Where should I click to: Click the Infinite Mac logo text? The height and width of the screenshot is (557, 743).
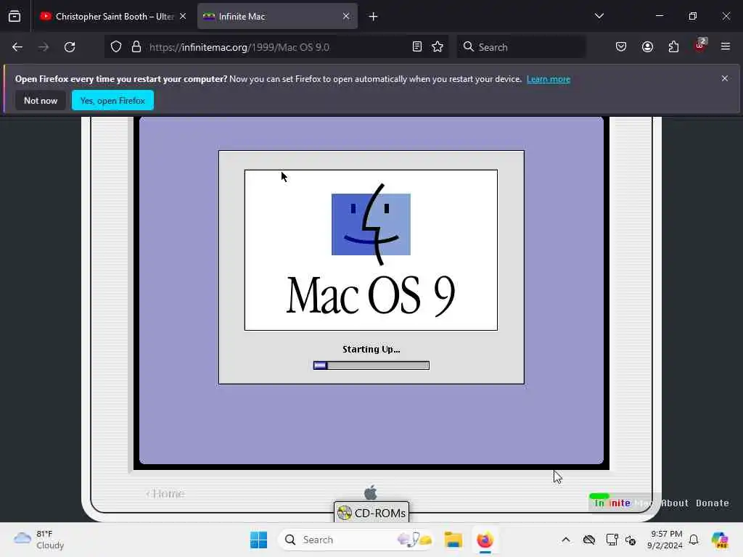click(622, 503)
